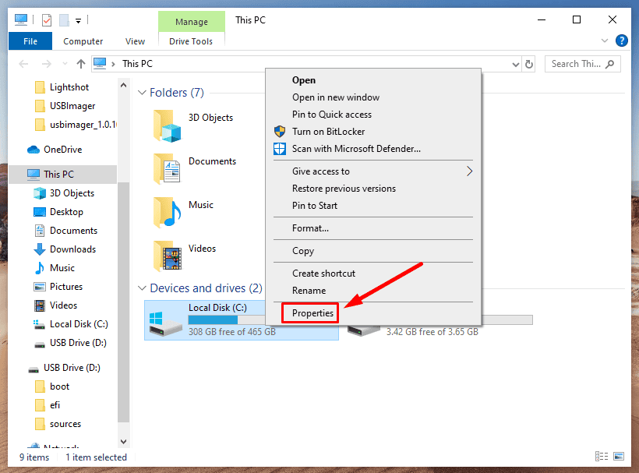Expand the address bar history dropdown

(516, 65)
